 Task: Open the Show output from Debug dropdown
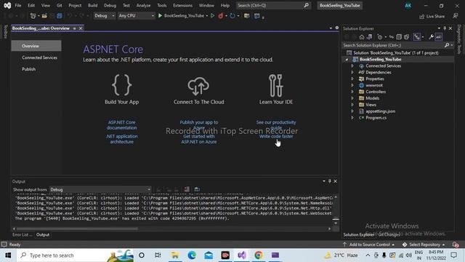pos(100,189)
